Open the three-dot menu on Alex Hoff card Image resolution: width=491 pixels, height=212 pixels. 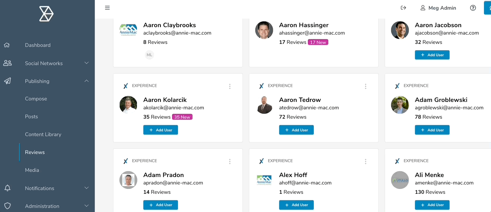pyautogui.click(x=366, y=161)
